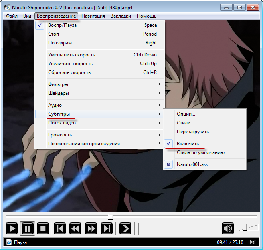Click the rewind (decrease speed) button
The height and width of the screenshot is (250, 263).
point(75,228)
